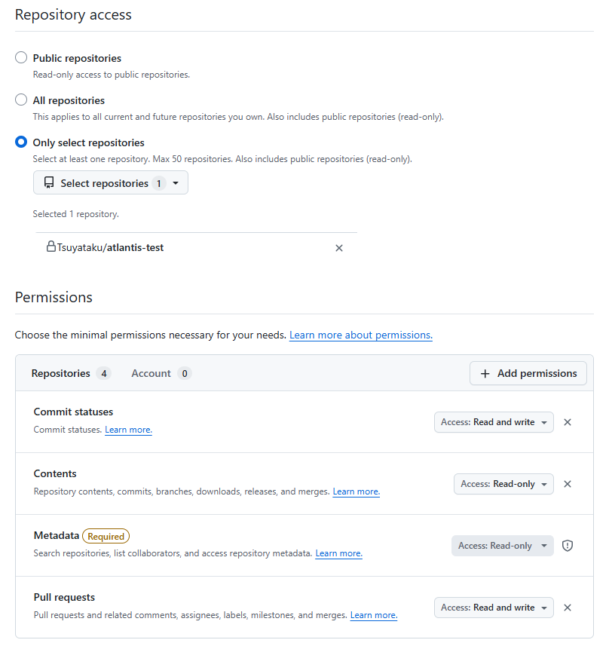Open the Select repositories dropdown
This screenshot has width=612, height=646.
[x=111, y=183]
